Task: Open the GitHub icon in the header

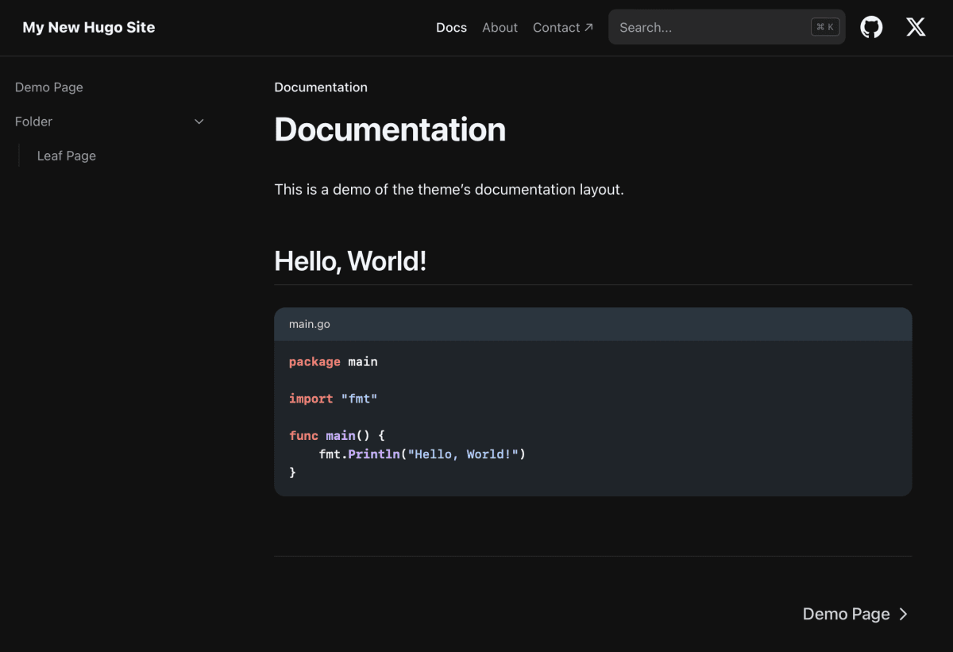Action: tap(871, 27)
